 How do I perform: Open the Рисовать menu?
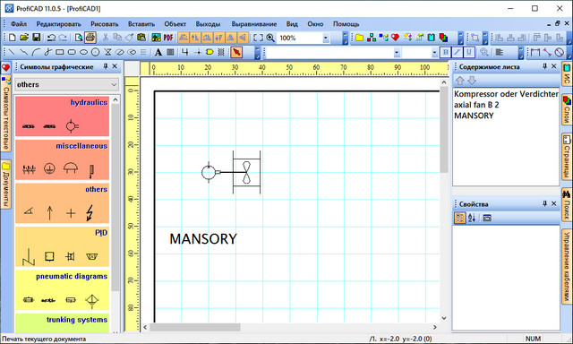click(x=105, y=24)
